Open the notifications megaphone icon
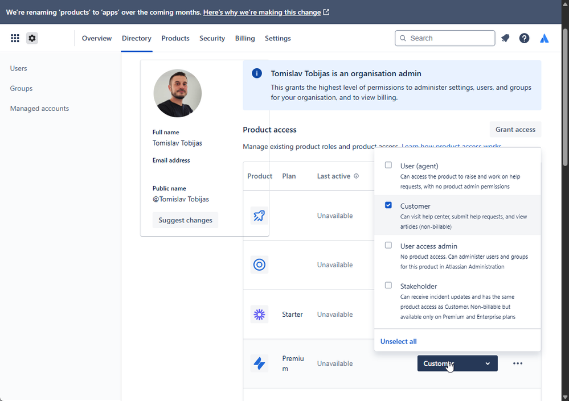Viewport: 569px width, 401px height. pos(505,38)
